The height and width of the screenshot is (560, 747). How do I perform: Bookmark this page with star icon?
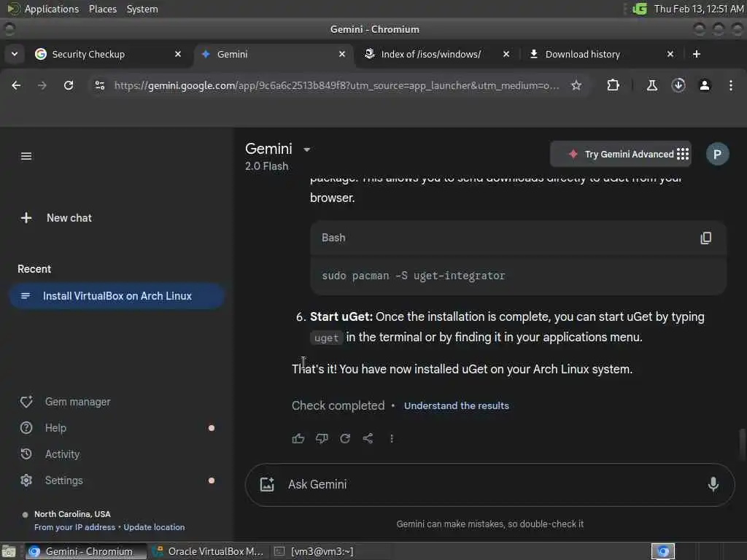pyautogui.click(x=576, y=85)
